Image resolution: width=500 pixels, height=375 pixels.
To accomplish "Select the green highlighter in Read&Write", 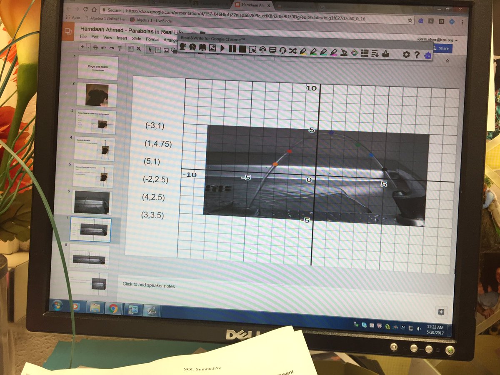I will [313, 51].
